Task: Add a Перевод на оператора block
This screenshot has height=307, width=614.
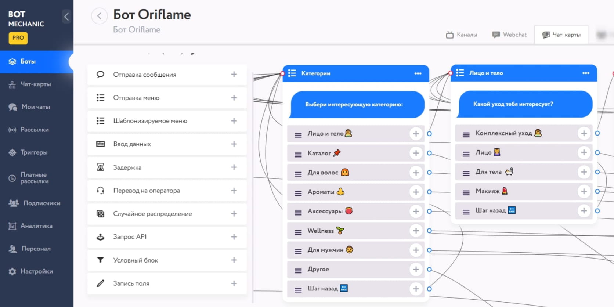Action: [234, 191]
